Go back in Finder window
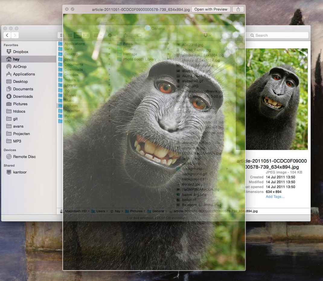Image resolution: width=323 pixels, height=281 pixels. 7,35
